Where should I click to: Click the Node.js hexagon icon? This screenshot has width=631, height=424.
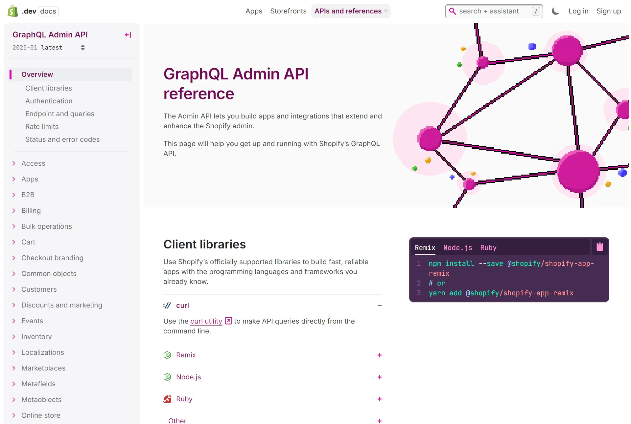(167, 377)
